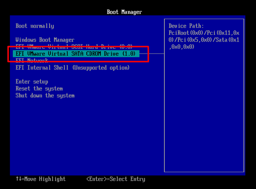Choose EFI Internal Shell option

[x=72, y=68]
